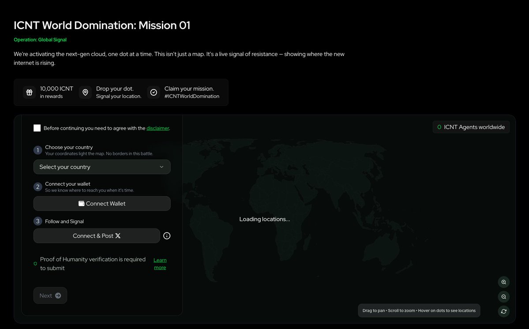Image resolution: width=529 pixels, height=329 pixels.
Task: Click the #ICNTWorldDomination hashtag text
Action: coord(191,97)
